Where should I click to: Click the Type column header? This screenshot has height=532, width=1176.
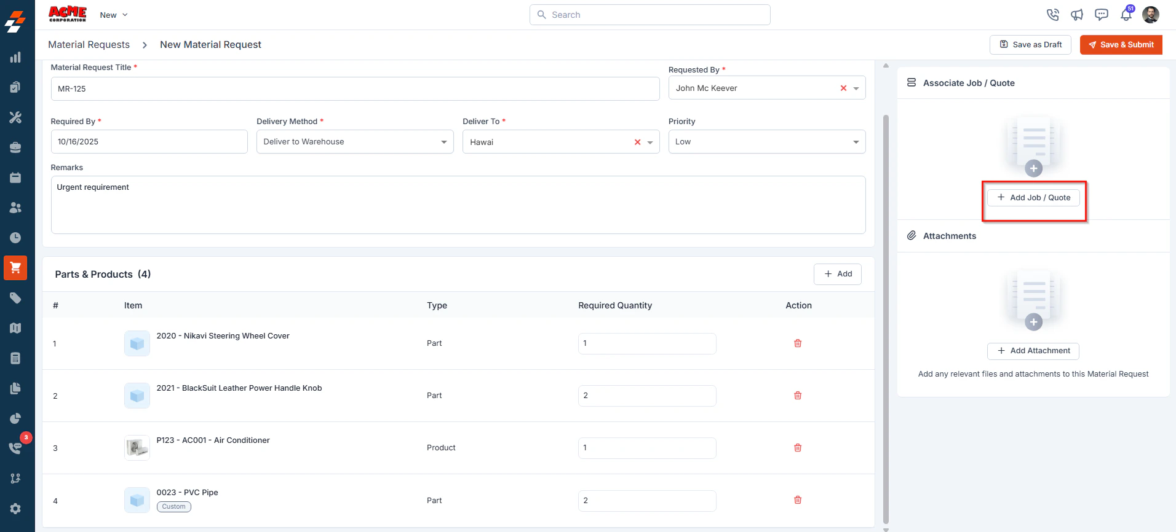click(437, 305)
